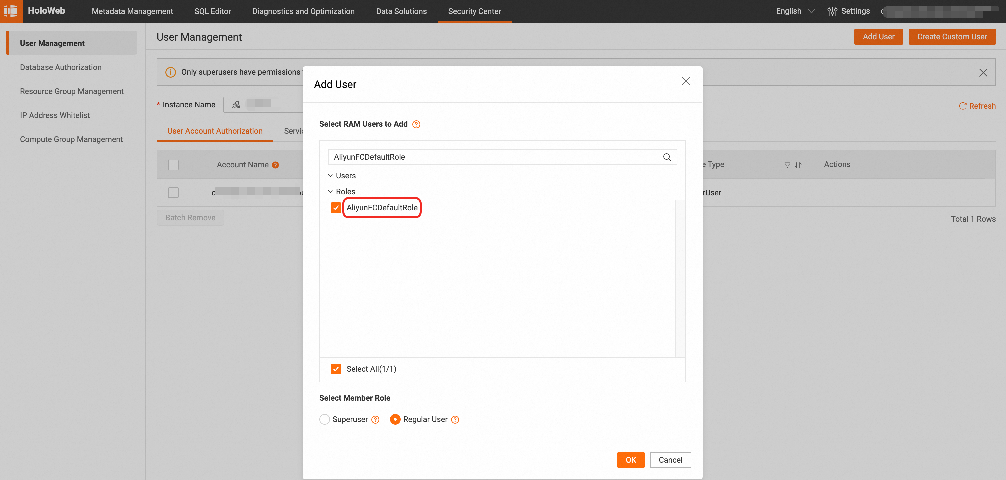Open the English language dropdown
Viewport: 1006px width, 480px height.
[x=795, y=11]
